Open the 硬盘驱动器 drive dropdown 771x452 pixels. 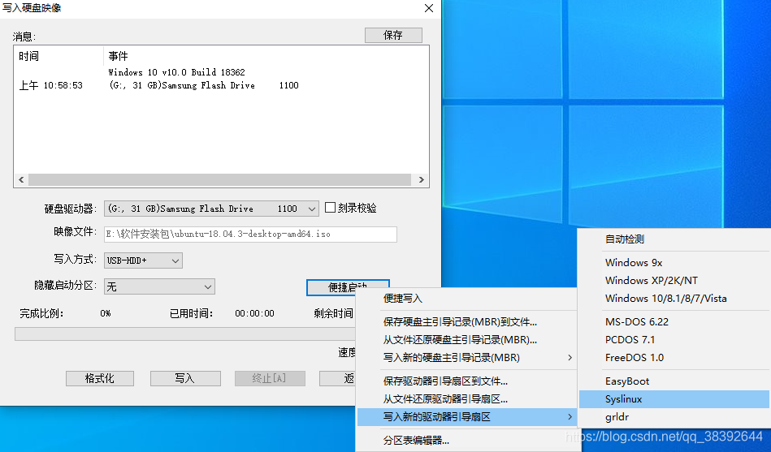211,209
